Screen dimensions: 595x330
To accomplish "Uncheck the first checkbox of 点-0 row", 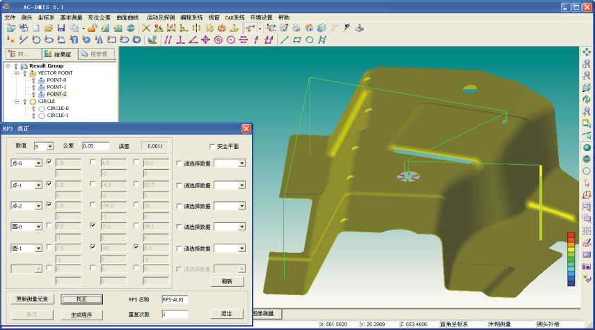I will tap(49, 162).
